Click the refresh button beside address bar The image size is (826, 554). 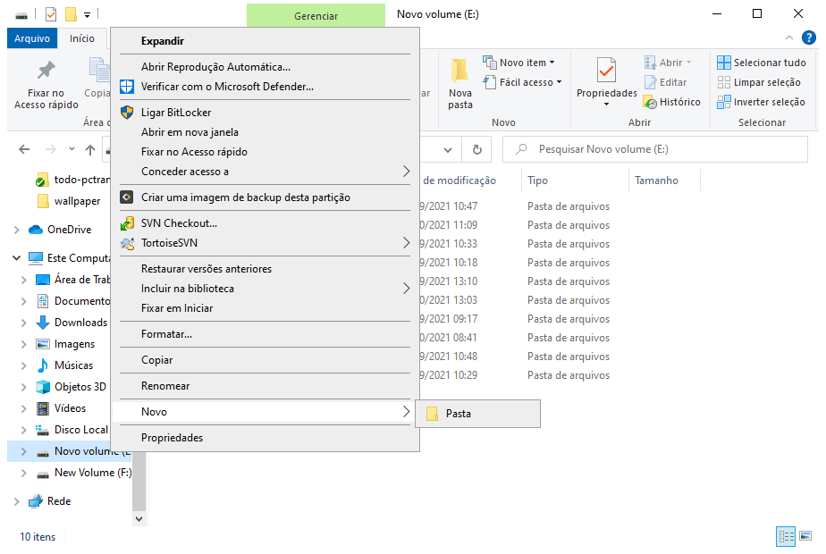477,149
